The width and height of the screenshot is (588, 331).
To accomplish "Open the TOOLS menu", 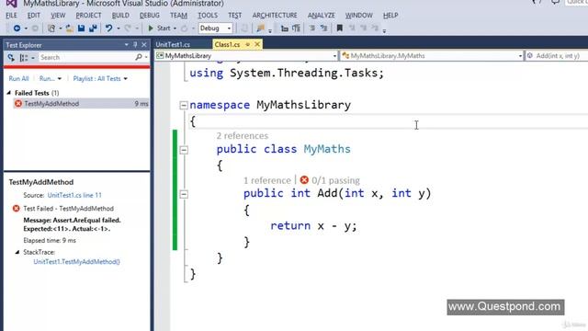I will pos(208,16).
